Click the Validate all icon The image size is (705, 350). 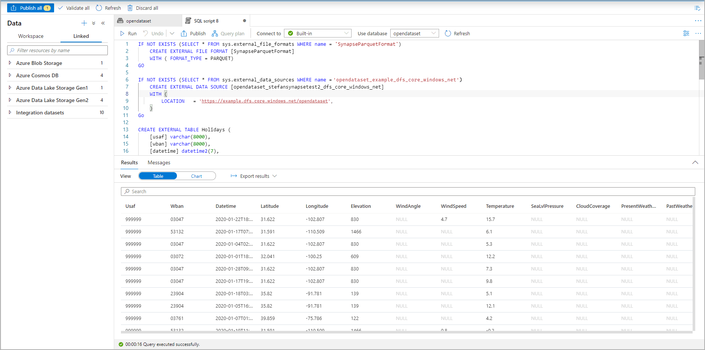pyautogui.click(x=61, y=8)
